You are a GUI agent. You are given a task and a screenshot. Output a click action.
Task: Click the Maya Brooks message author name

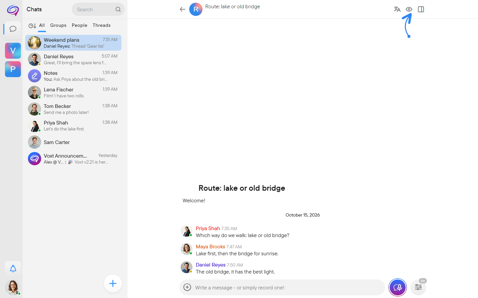click(x=210, y=247)
